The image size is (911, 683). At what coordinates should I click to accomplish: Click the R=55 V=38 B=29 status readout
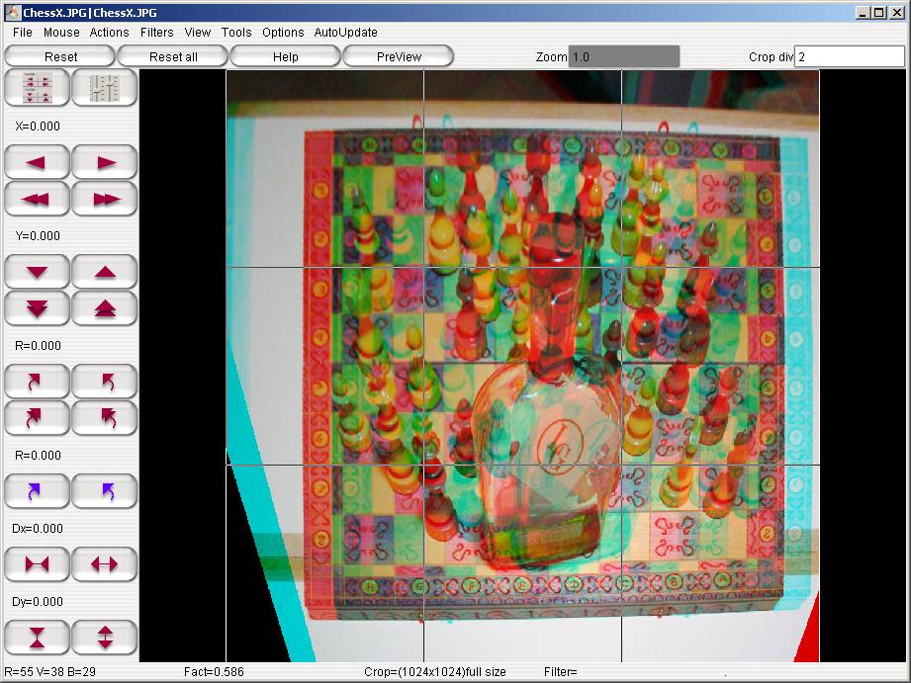point(50,672)
